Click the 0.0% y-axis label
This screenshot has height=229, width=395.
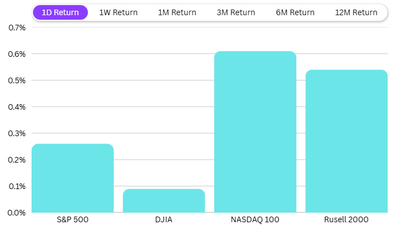point(15,213)
